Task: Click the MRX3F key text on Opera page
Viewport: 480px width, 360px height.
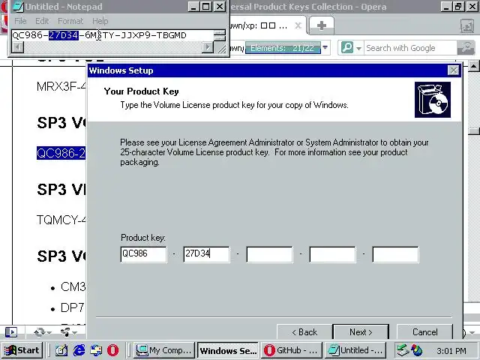Action: coord(61,87)
